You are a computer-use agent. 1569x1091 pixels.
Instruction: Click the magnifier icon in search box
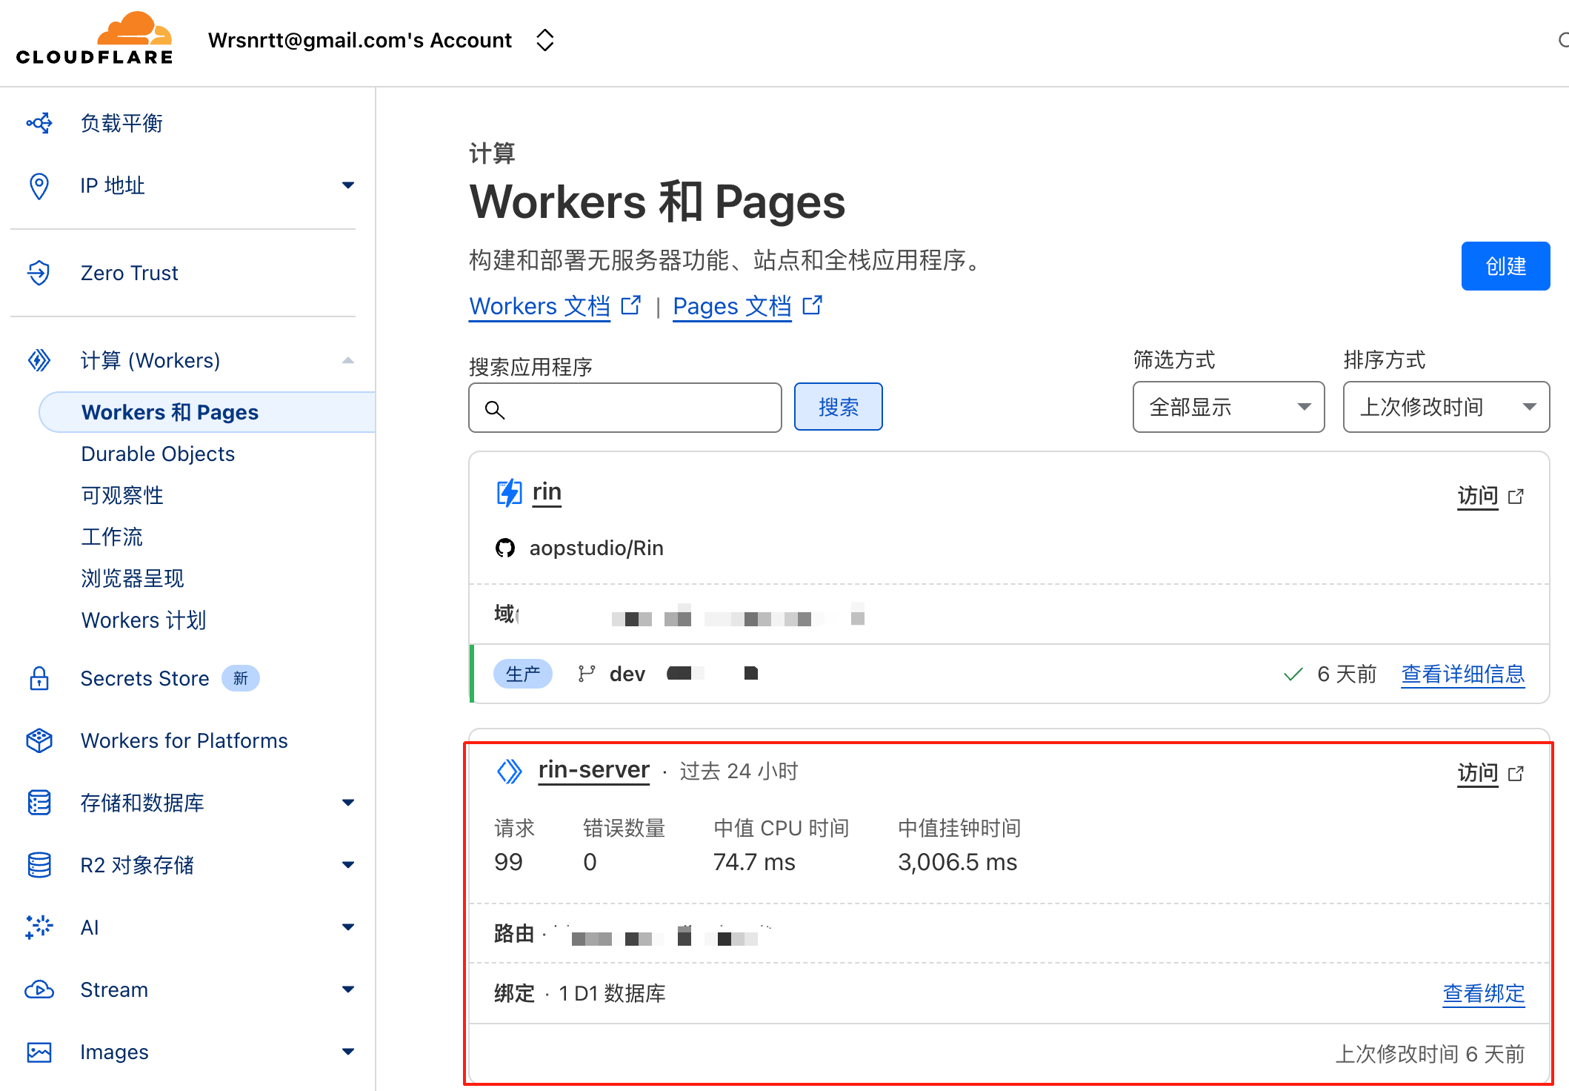click(494, 409)
